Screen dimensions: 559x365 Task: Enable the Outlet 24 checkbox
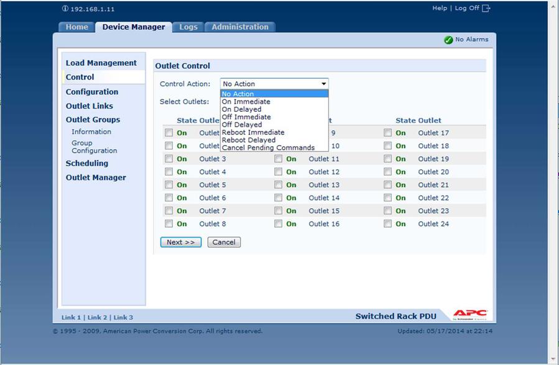[387, 224]
